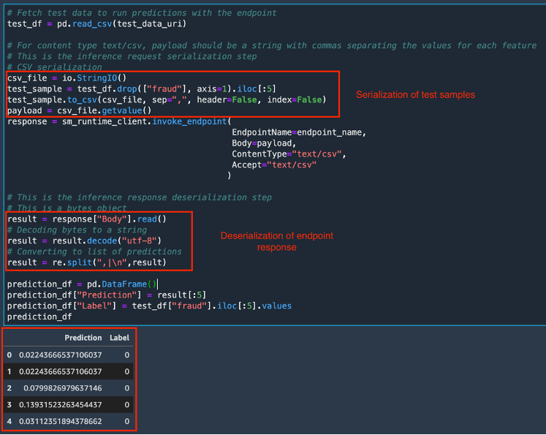Click the index cell '2' in output table
This screenshot has height=435, width=546.
[x=9, y=388]
